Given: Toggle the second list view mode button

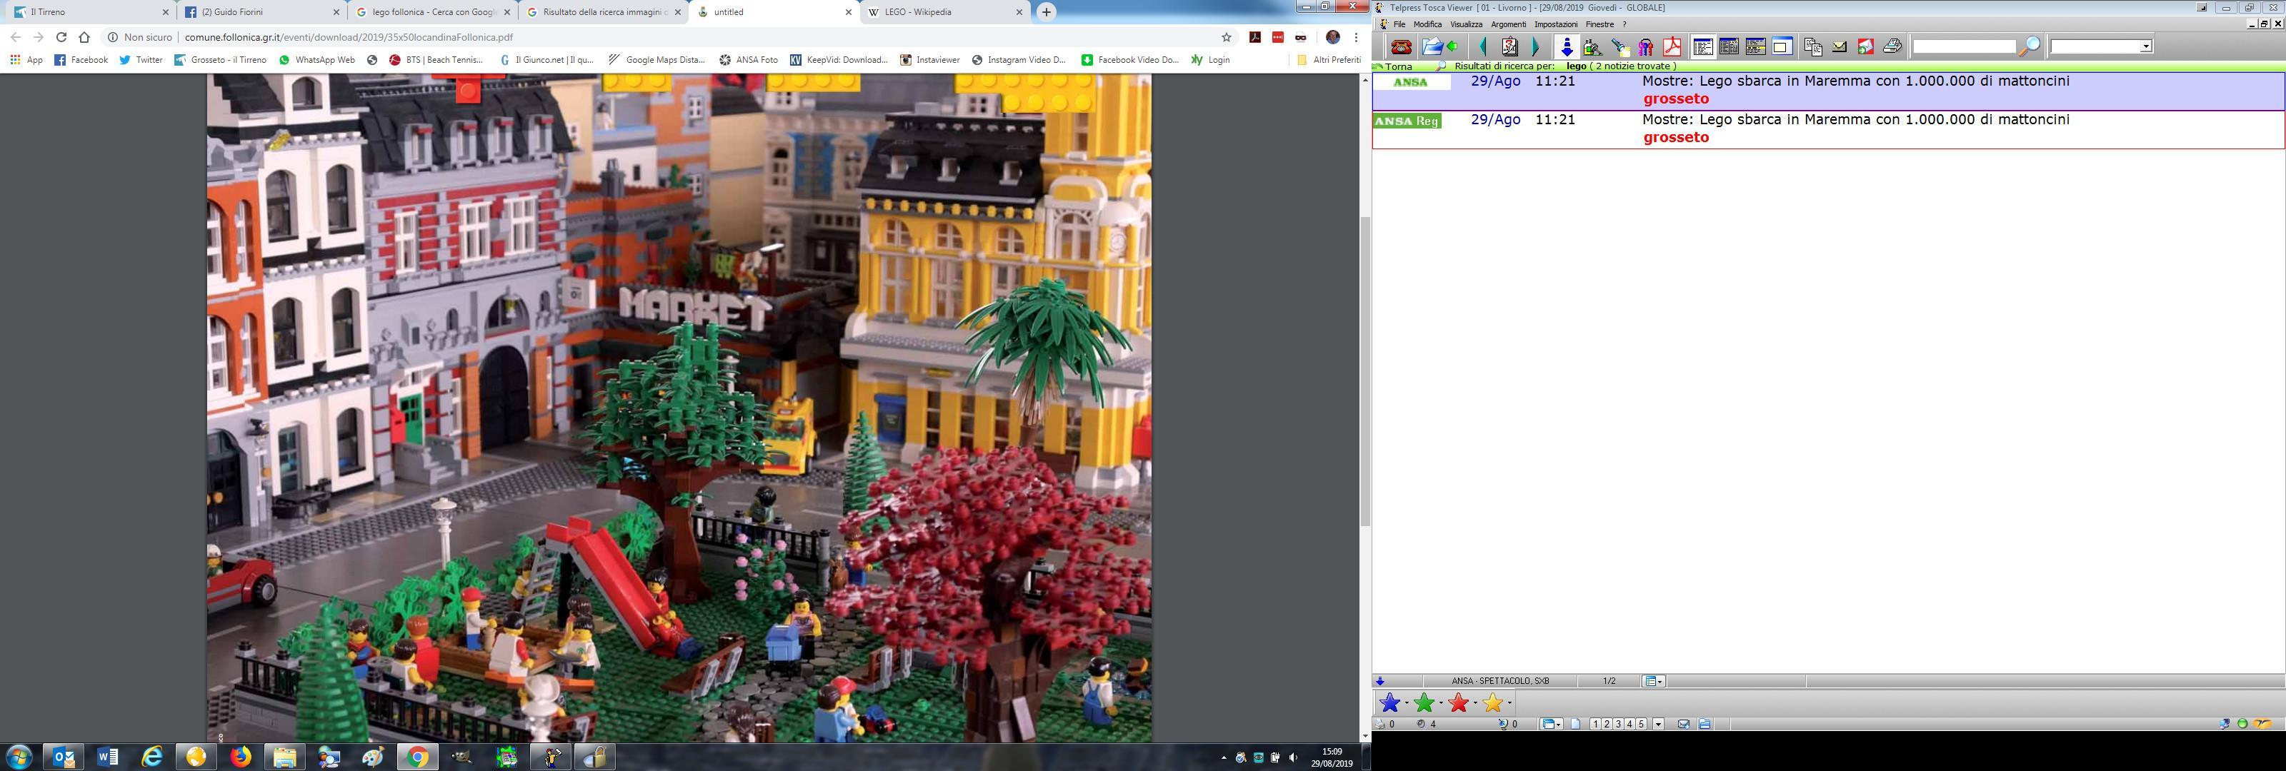Looking at the screenshot, I should (1729, 46).
